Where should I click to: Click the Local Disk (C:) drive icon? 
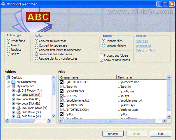click(x=18, y=95)
